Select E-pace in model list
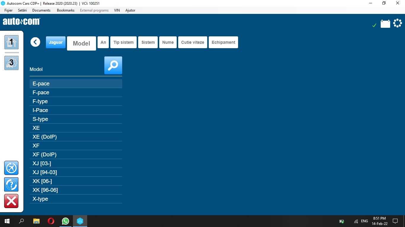Image resolution: width=405 pixels, height=227 pixels. coord(76,84)
